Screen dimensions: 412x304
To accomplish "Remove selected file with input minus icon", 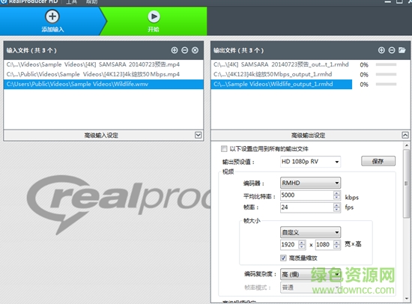I will pyautogui.click(x=185, y=50).
